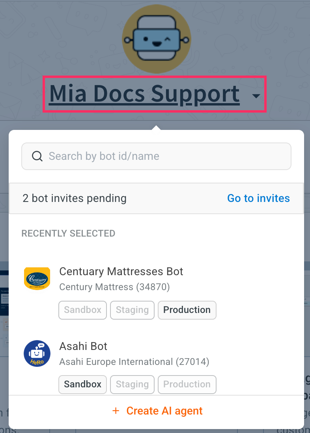This screenshot has width=310, height=433.
Task: Select Production environment for Asahi Bot
Action: click(x=187, y=384)
